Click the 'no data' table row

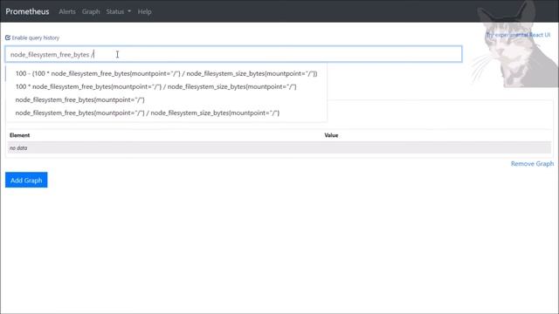[279, 147]
